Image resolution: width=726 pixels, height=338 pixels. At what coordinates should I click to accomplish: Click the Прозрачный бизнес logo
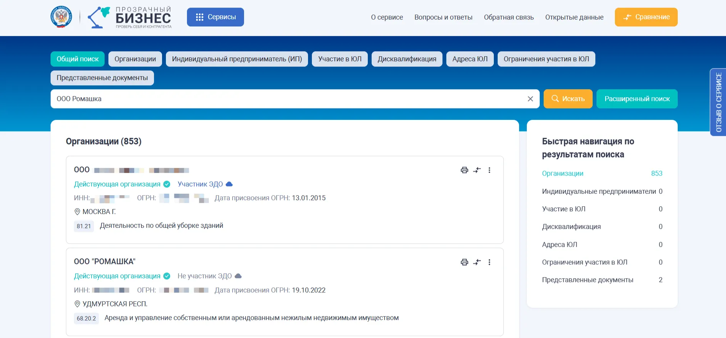[130, 17]
